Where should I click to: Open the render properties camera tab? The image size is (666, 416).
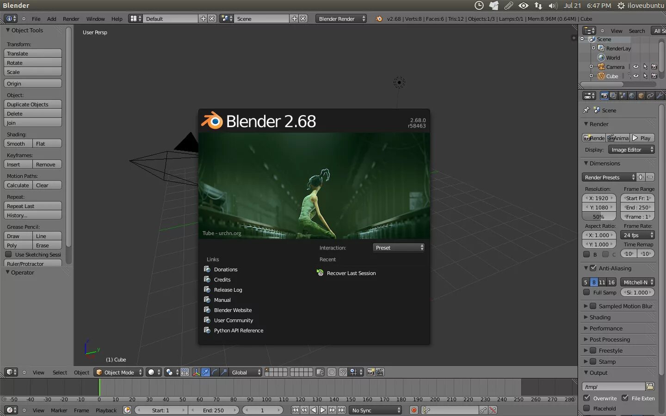point(604,96)
